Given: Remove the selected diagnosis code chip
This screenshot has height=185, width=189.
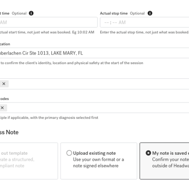Looking at the screenshot, I should coord(2,108).
